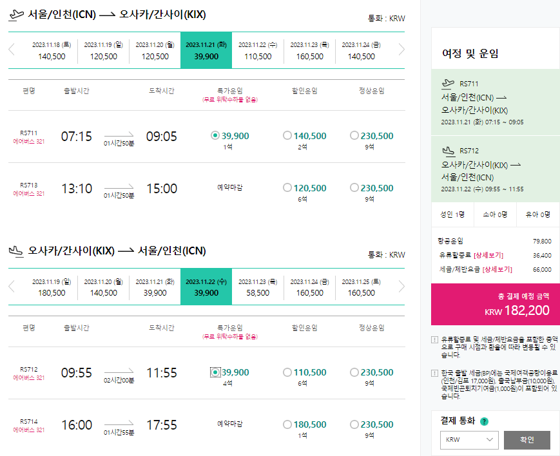Click the left chevron on the outbound date strip
This screenshot has height=456, width=560.
pyautogui.click(x=12, y=50)
